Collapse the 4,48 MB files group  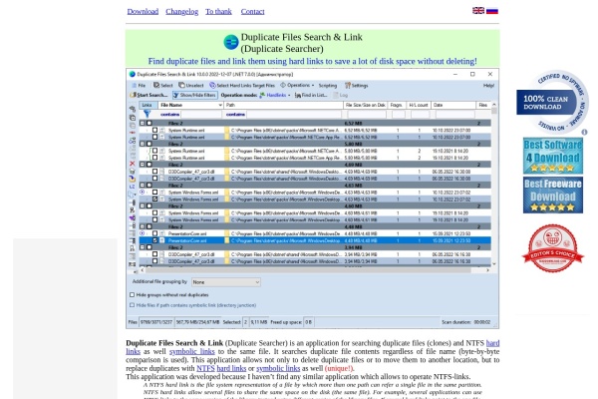[143, 226]
